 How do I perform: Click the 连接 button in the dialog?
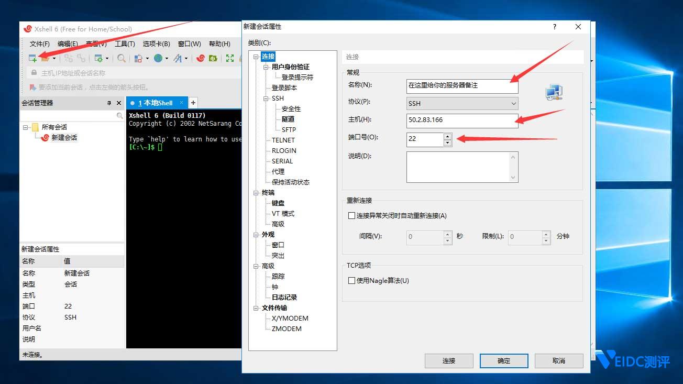click(x=448, y=360)
